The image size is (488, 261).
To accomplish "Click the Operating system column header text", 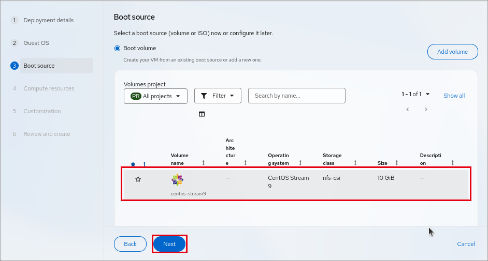I will 279,159.
